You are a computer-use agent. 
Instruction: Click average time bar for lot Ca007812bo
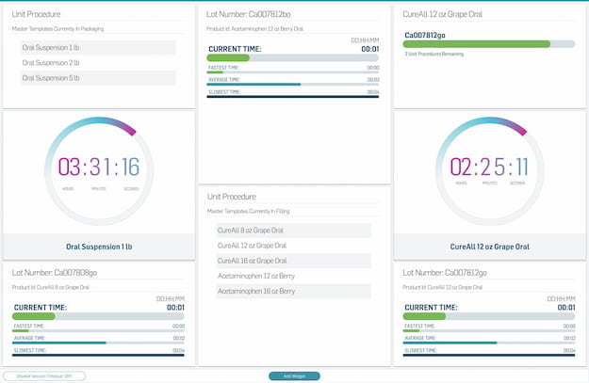pos(293,85)
